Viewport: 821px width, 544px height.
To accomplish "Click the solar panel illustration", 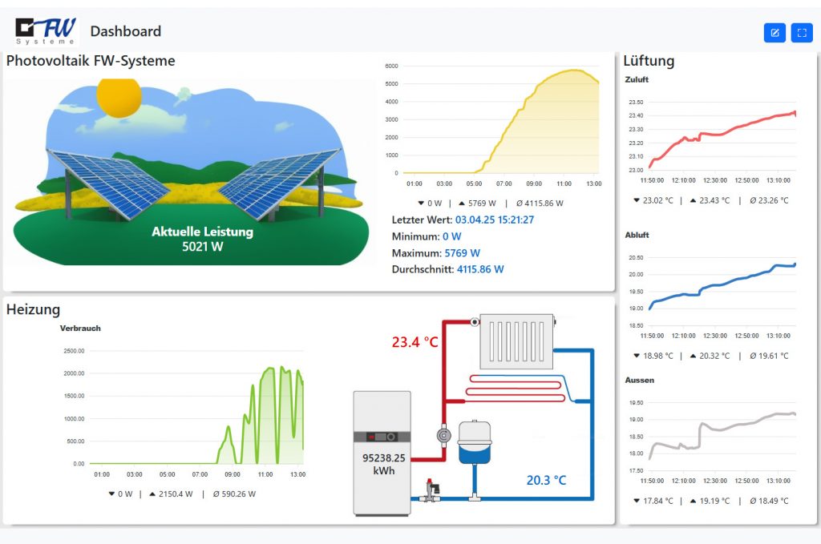I will [191, 172].
